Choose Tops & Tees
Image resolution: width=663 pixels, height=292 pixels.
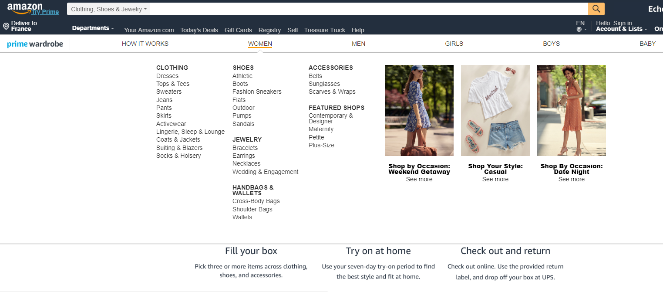(x=173, y=84)
